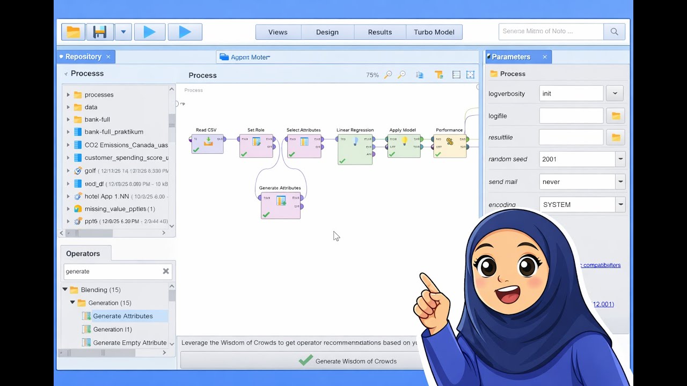Click the resultfile input field
Viewport: 687px width, 386px height.
pos(571,137)
